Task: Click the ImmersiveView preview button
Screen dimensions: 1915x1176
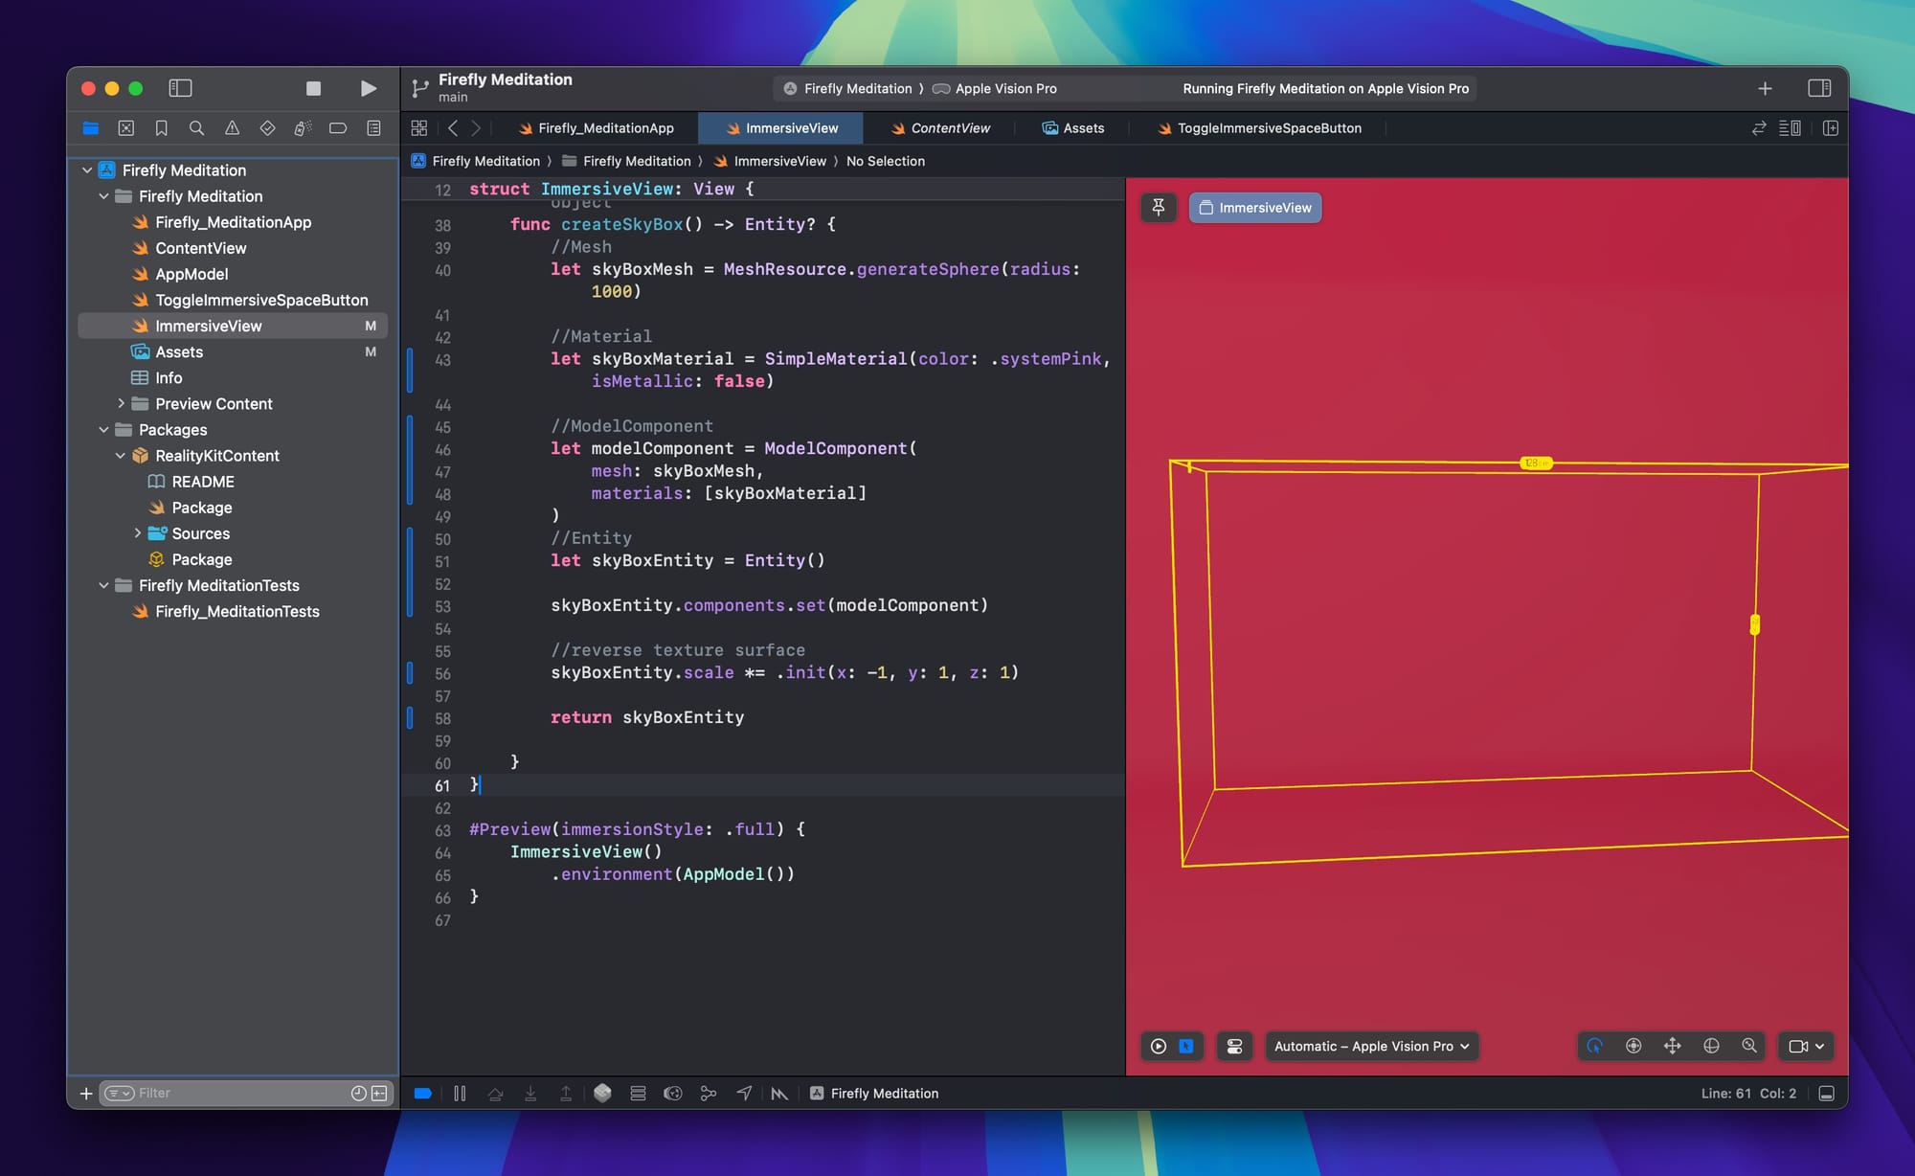Action: click(1255, 208)
